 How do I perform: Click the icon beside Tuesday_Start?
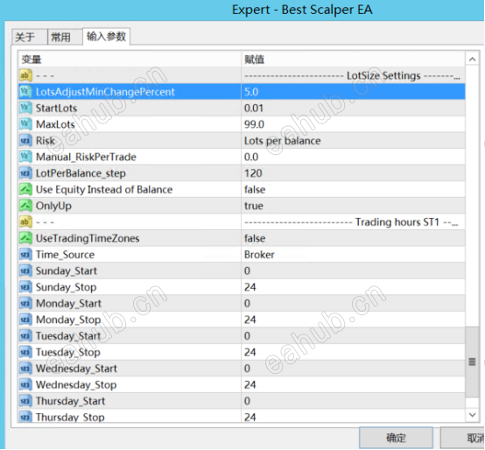point(25,336)
